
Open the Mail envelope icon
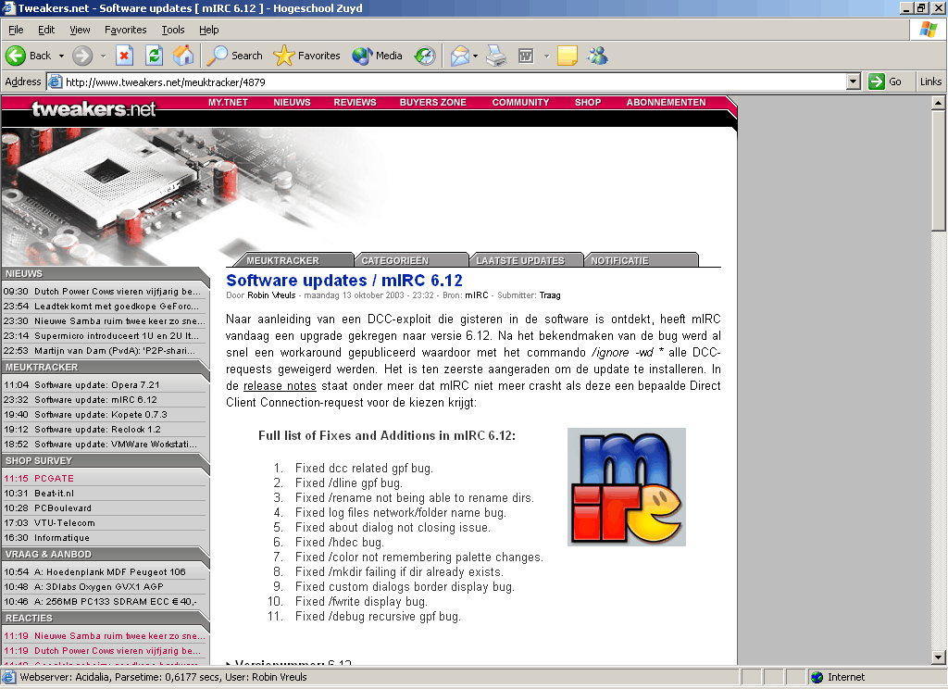tap(460, 56)
